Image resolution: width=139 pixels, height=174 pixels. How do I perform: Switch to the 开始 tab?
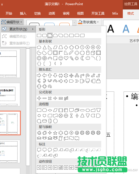click(x=9, y=14)
